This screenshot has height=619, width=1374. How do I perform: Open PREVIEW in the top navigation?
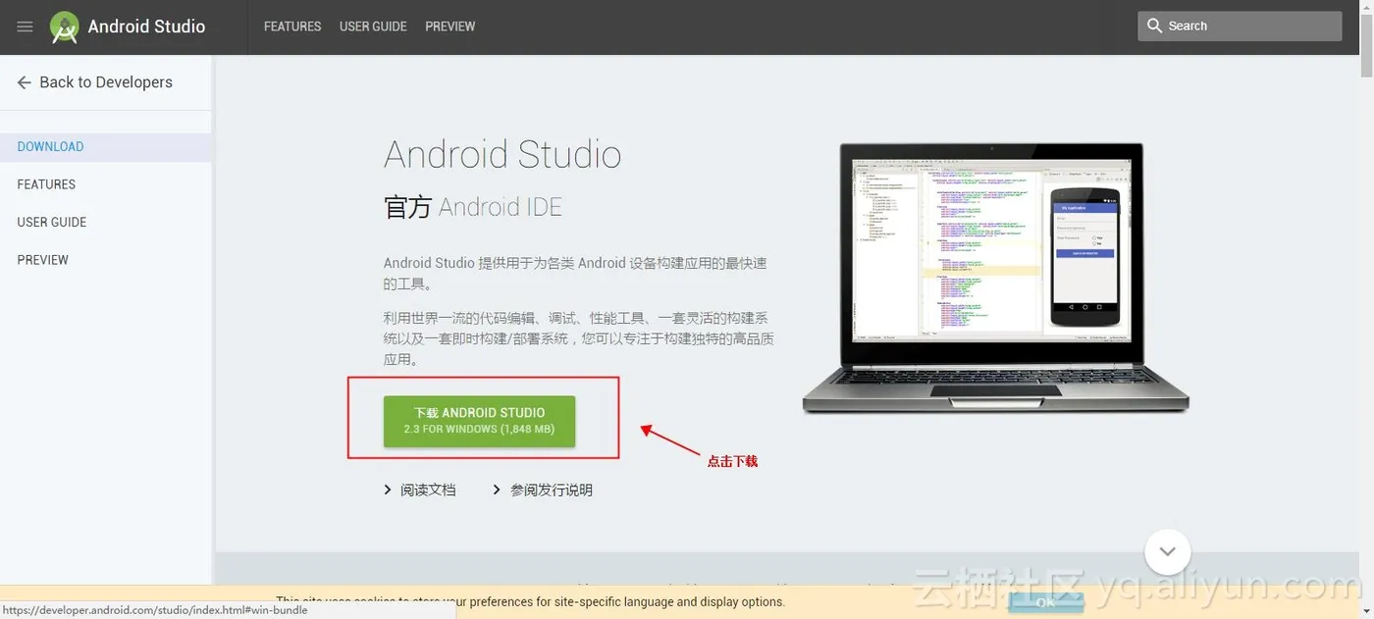pos(450,26)
